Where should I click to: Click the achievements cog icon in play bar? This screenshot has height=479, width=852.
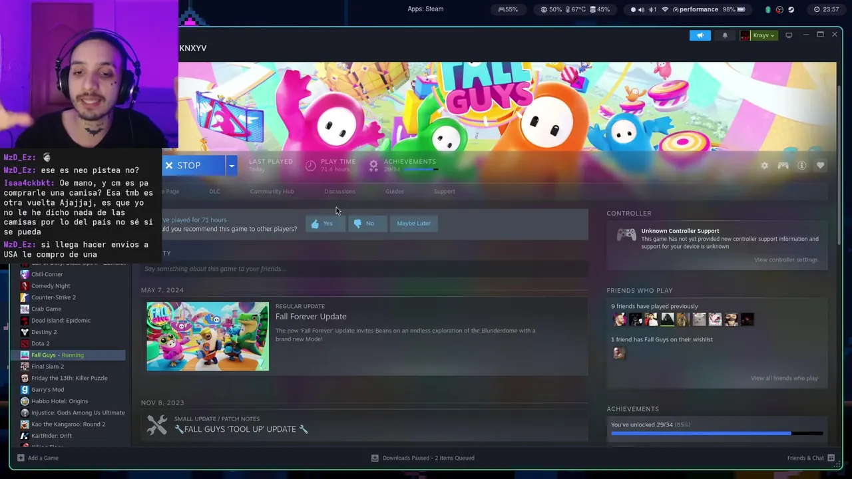373,166
